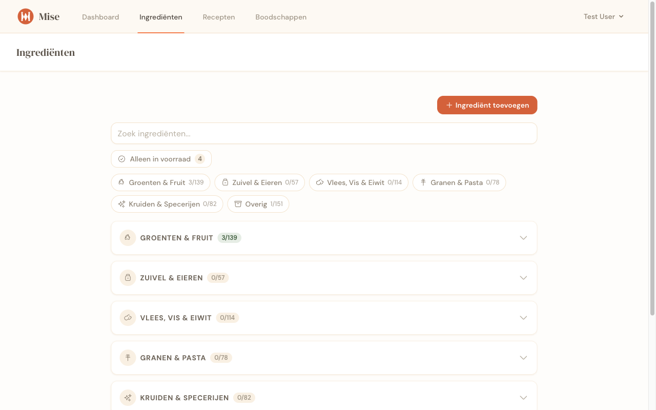Click the page's vertical scrollbar
Screen dimensions: 656x410
652,154
